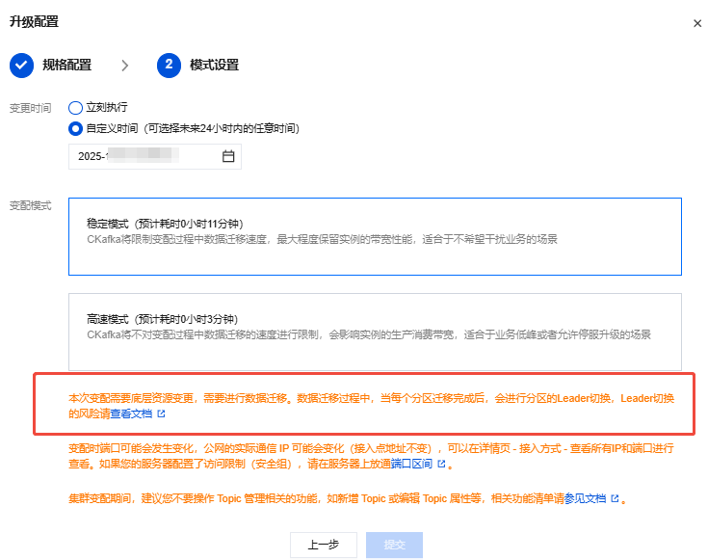Screen dimensions: 708x560
Task: Click the completed 规格配置 step checkmark icon
Action: (21, 66)
